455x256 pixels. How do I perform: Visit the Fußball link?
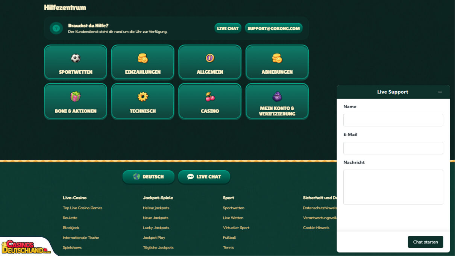229,238
